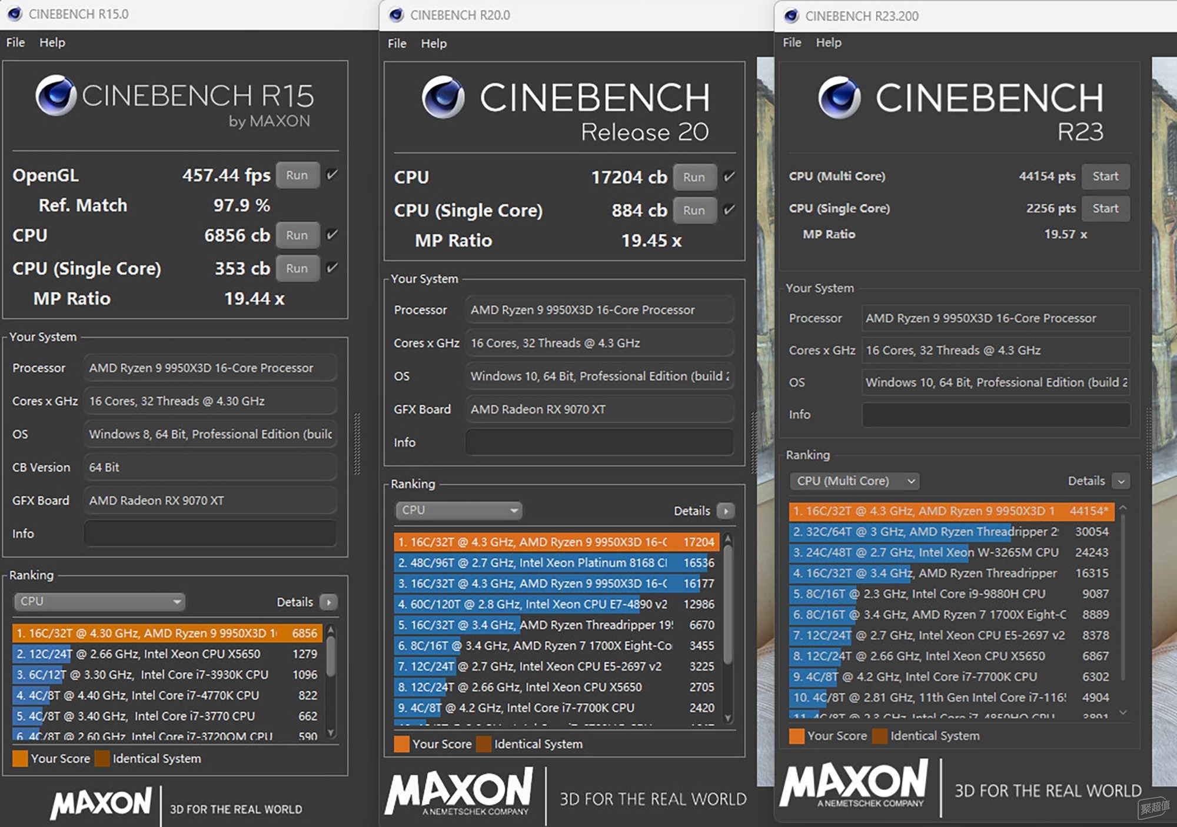Screen dimensions: 1177x827
Task: Click the Details arrow in the R20 ranking
Action: click(x=726, y=511)
